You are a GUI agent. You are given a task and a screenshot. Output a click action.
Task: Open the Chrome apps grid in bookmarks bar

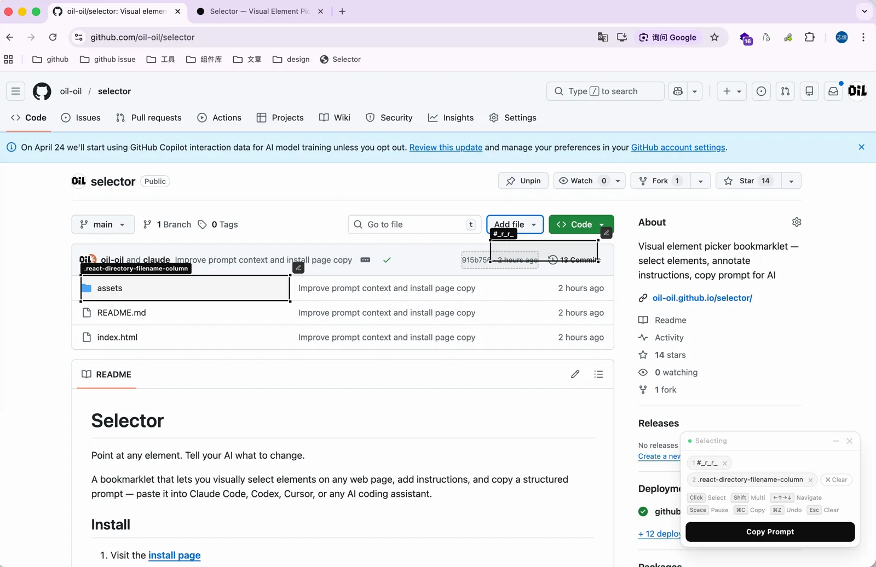9,60
